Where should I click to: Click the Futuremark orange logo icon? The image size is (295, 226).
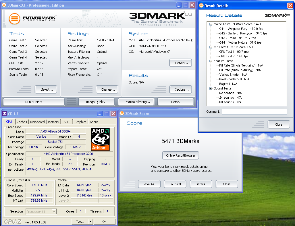14,19
